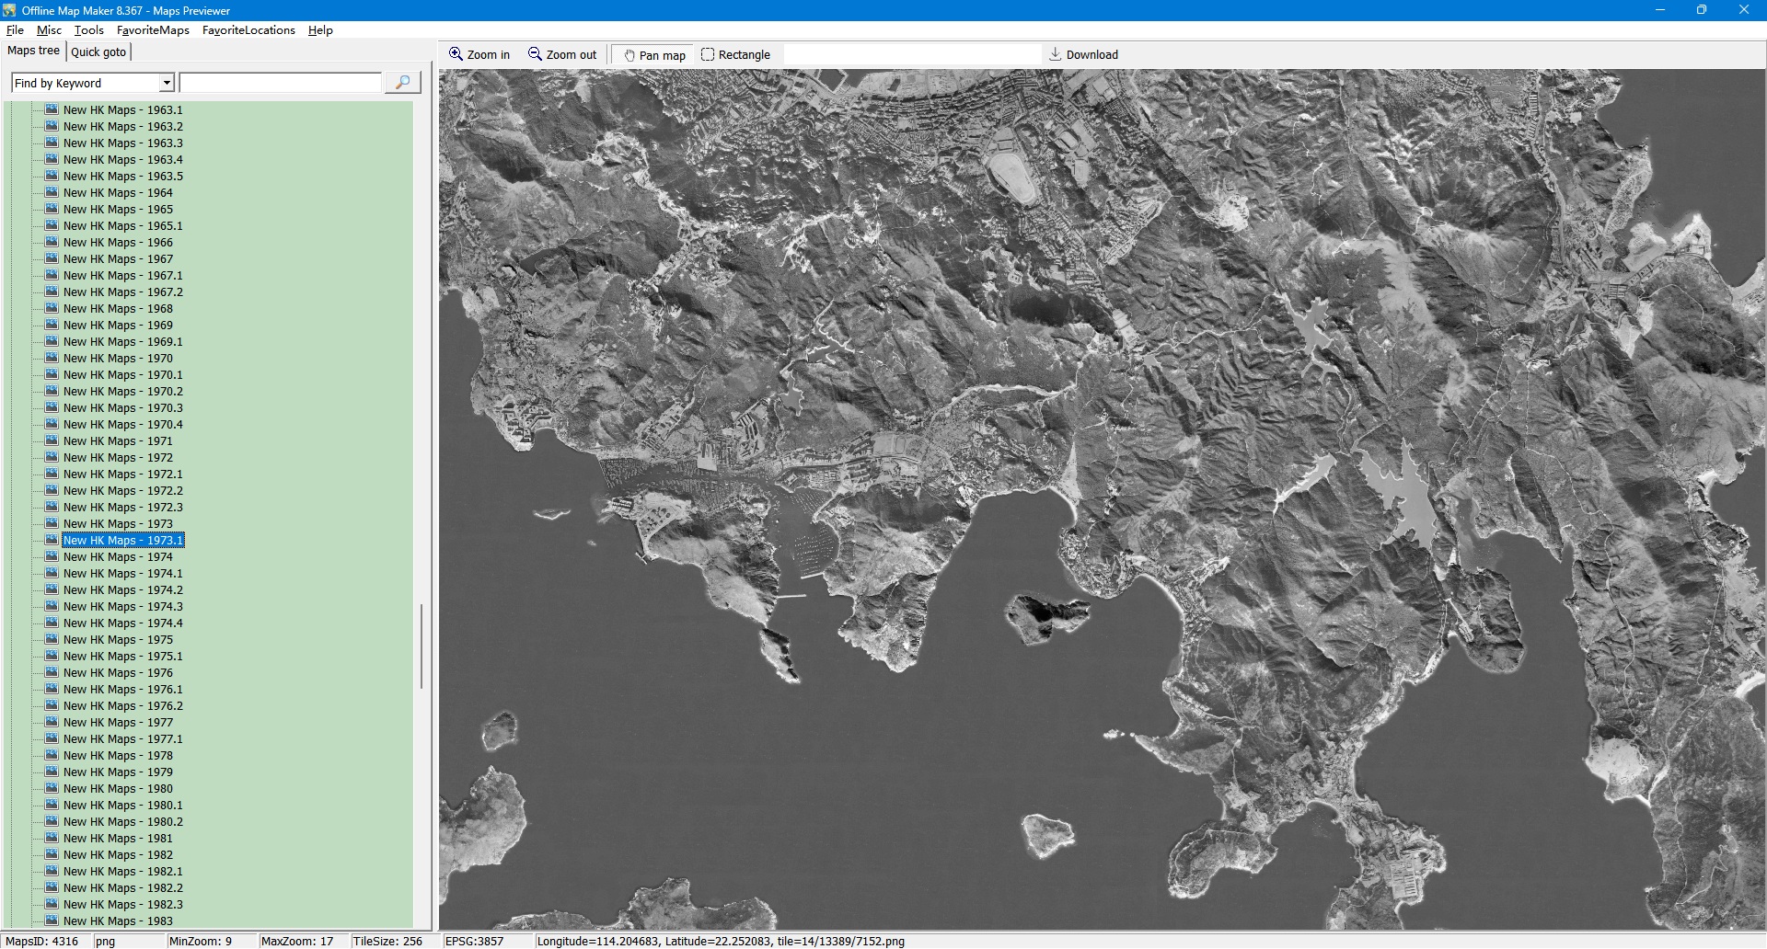
Task: Open the FavoriteMaps menu
Action: click(x=153, y=29)
